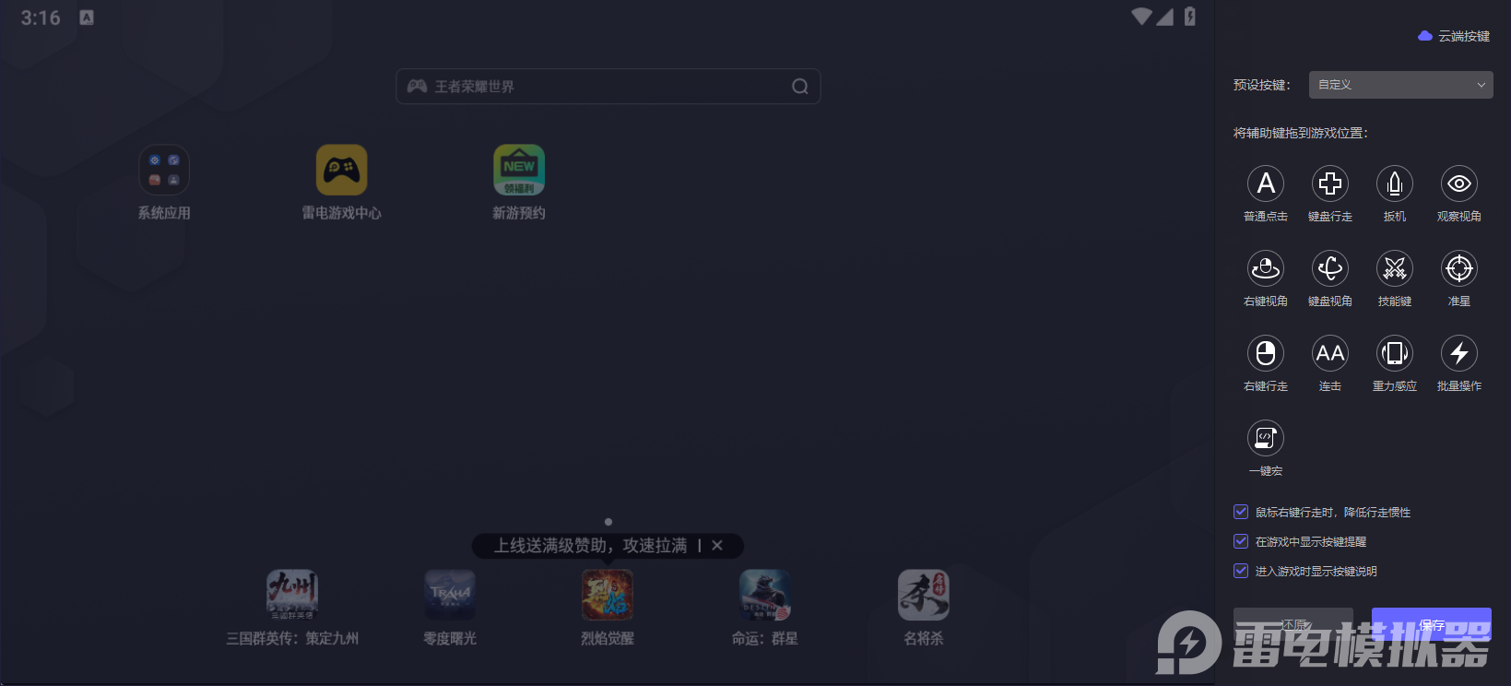Image resolution: width=1511 pixels, height=686 pixels.
Task: Click the 保存 save button
Action: [1432, 624]
